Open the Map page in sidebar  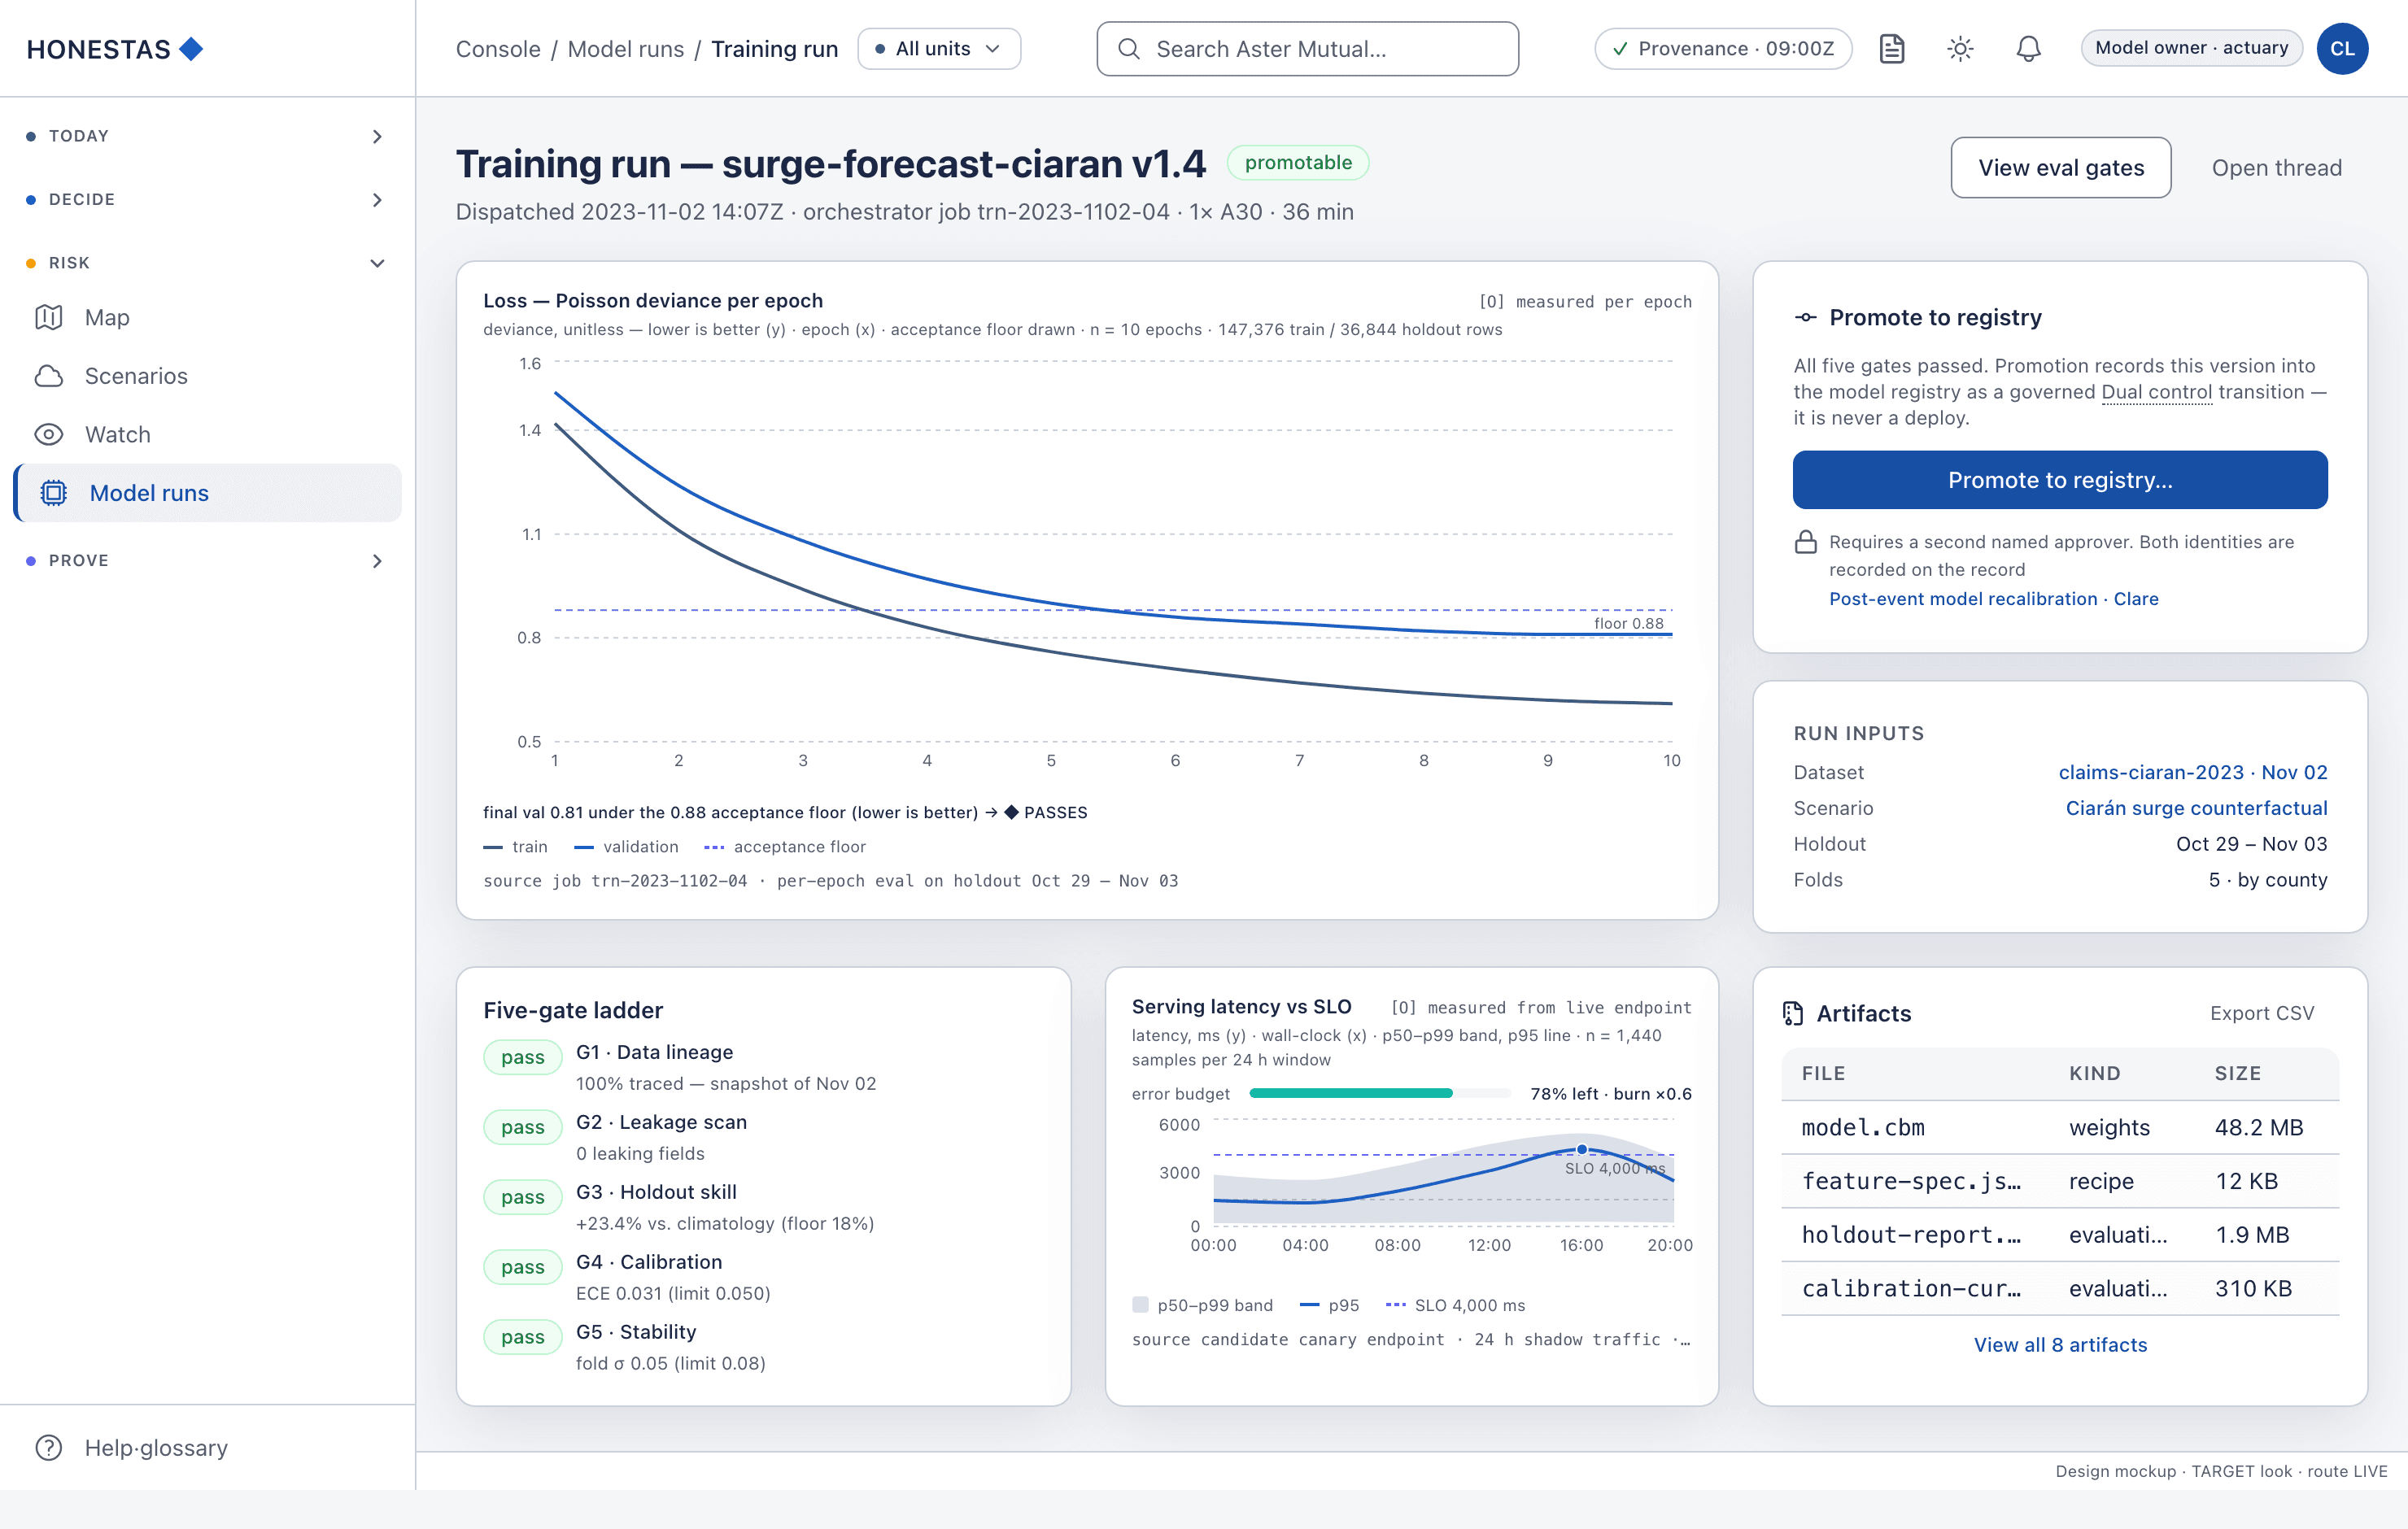207,317
